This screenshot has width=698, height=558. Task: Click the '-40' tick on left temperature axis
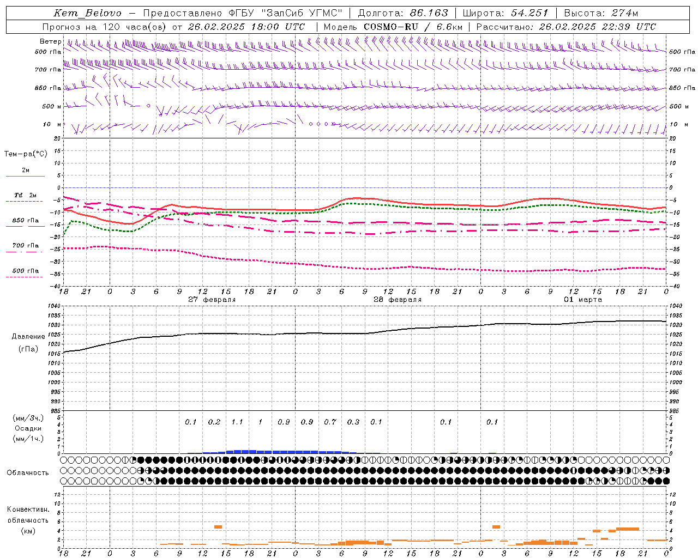click(x=55, y=286)
